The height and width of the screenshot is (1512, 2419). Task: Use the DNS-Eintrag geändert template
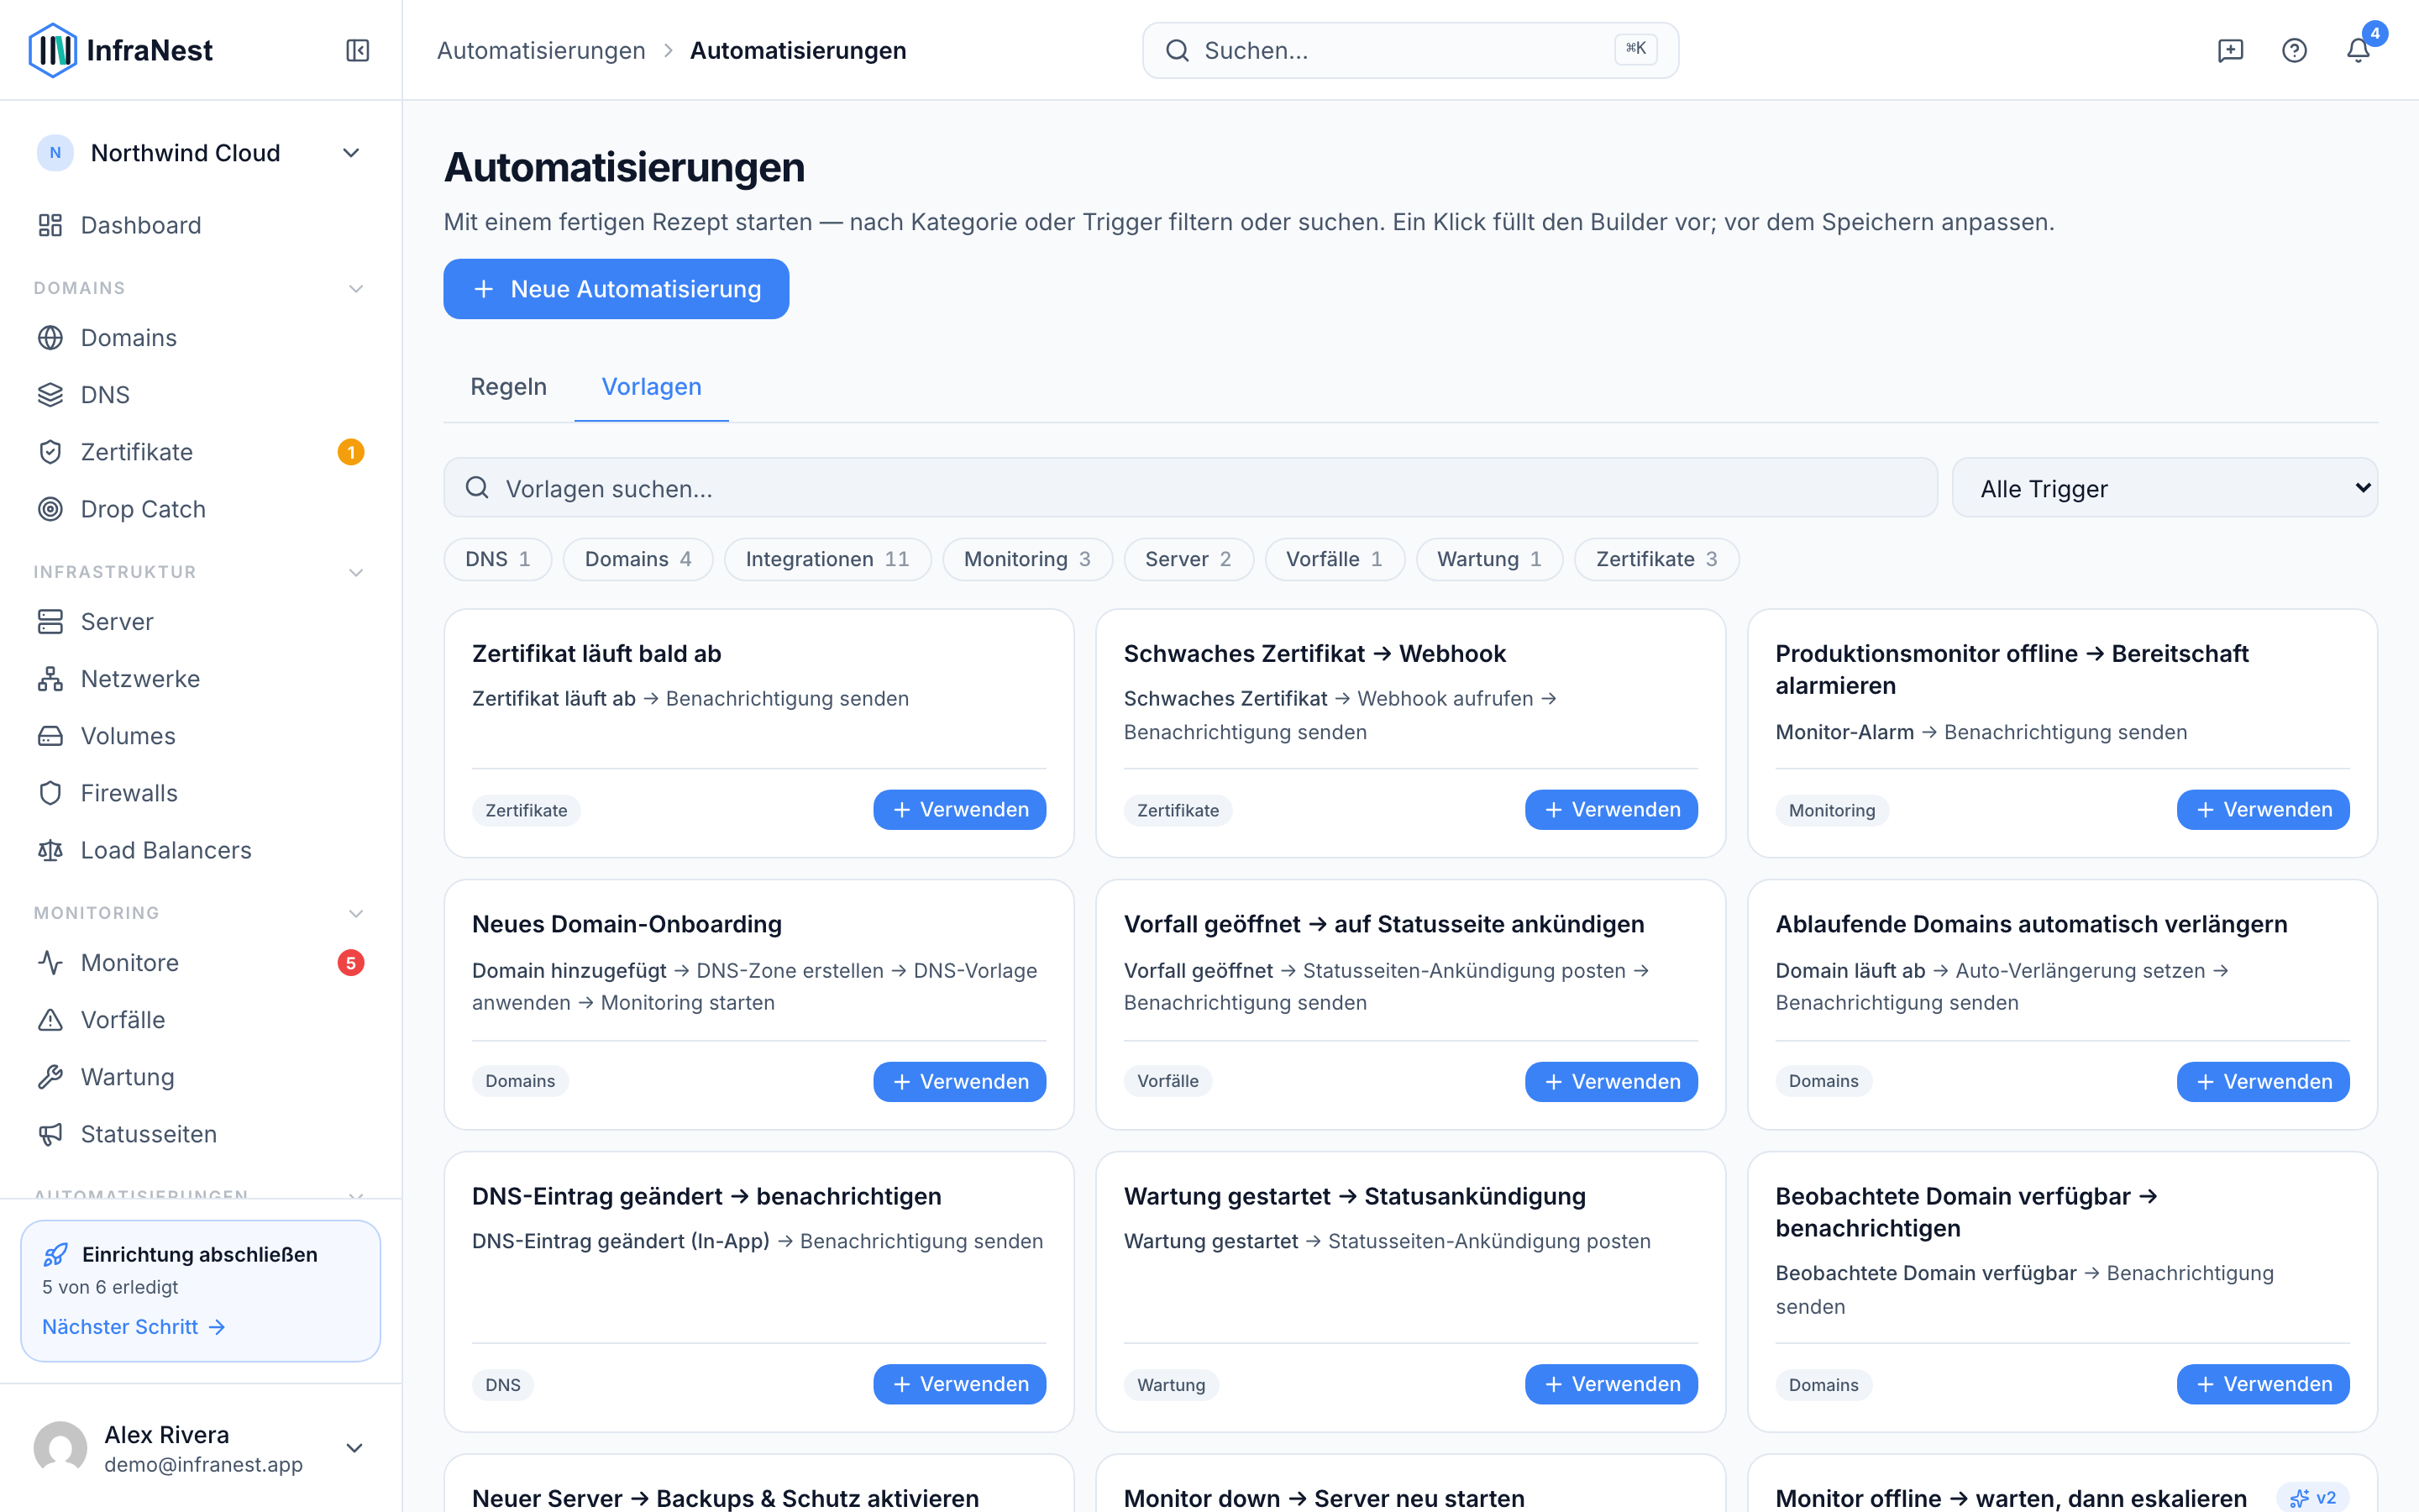coord(959,1384)
